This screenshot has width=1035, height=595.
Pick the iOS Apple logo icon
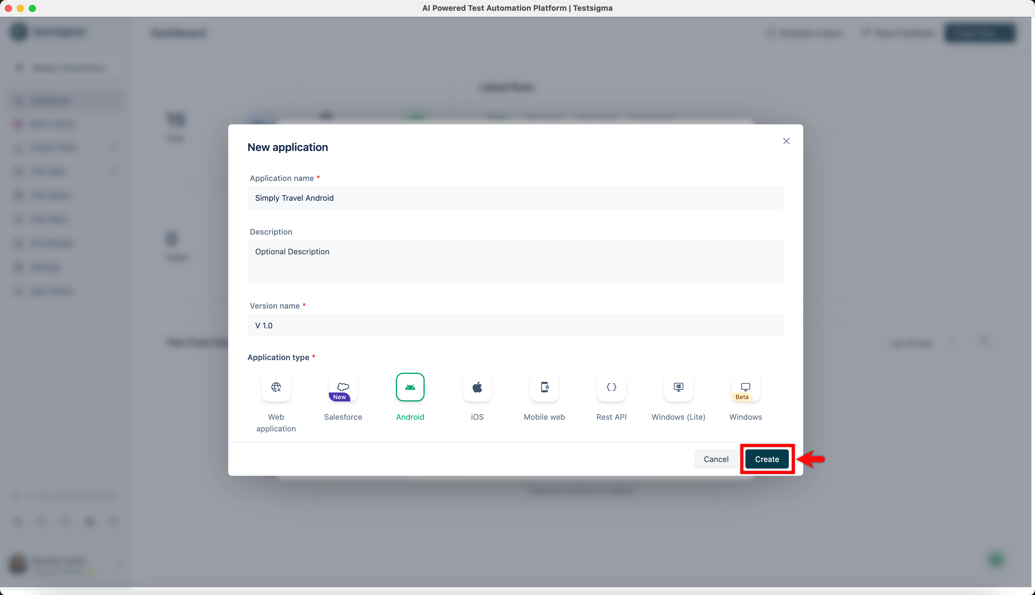(x=477, y=387)
